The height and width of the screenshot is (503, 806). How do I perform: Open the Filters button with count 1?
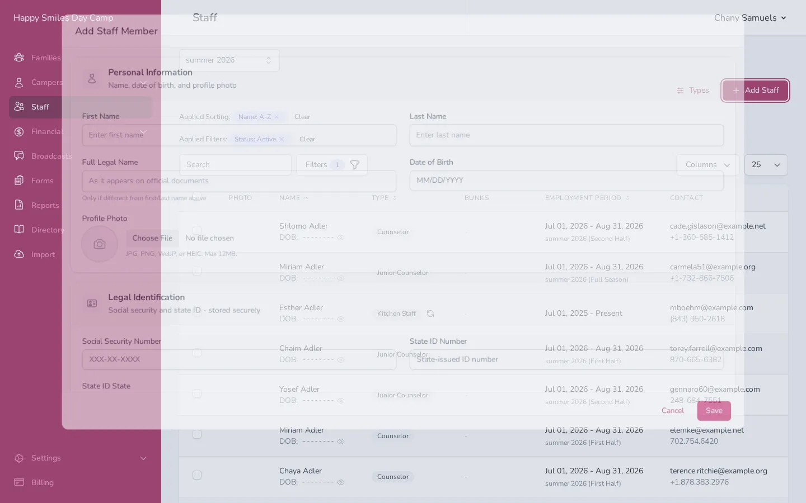coord(332,165)
